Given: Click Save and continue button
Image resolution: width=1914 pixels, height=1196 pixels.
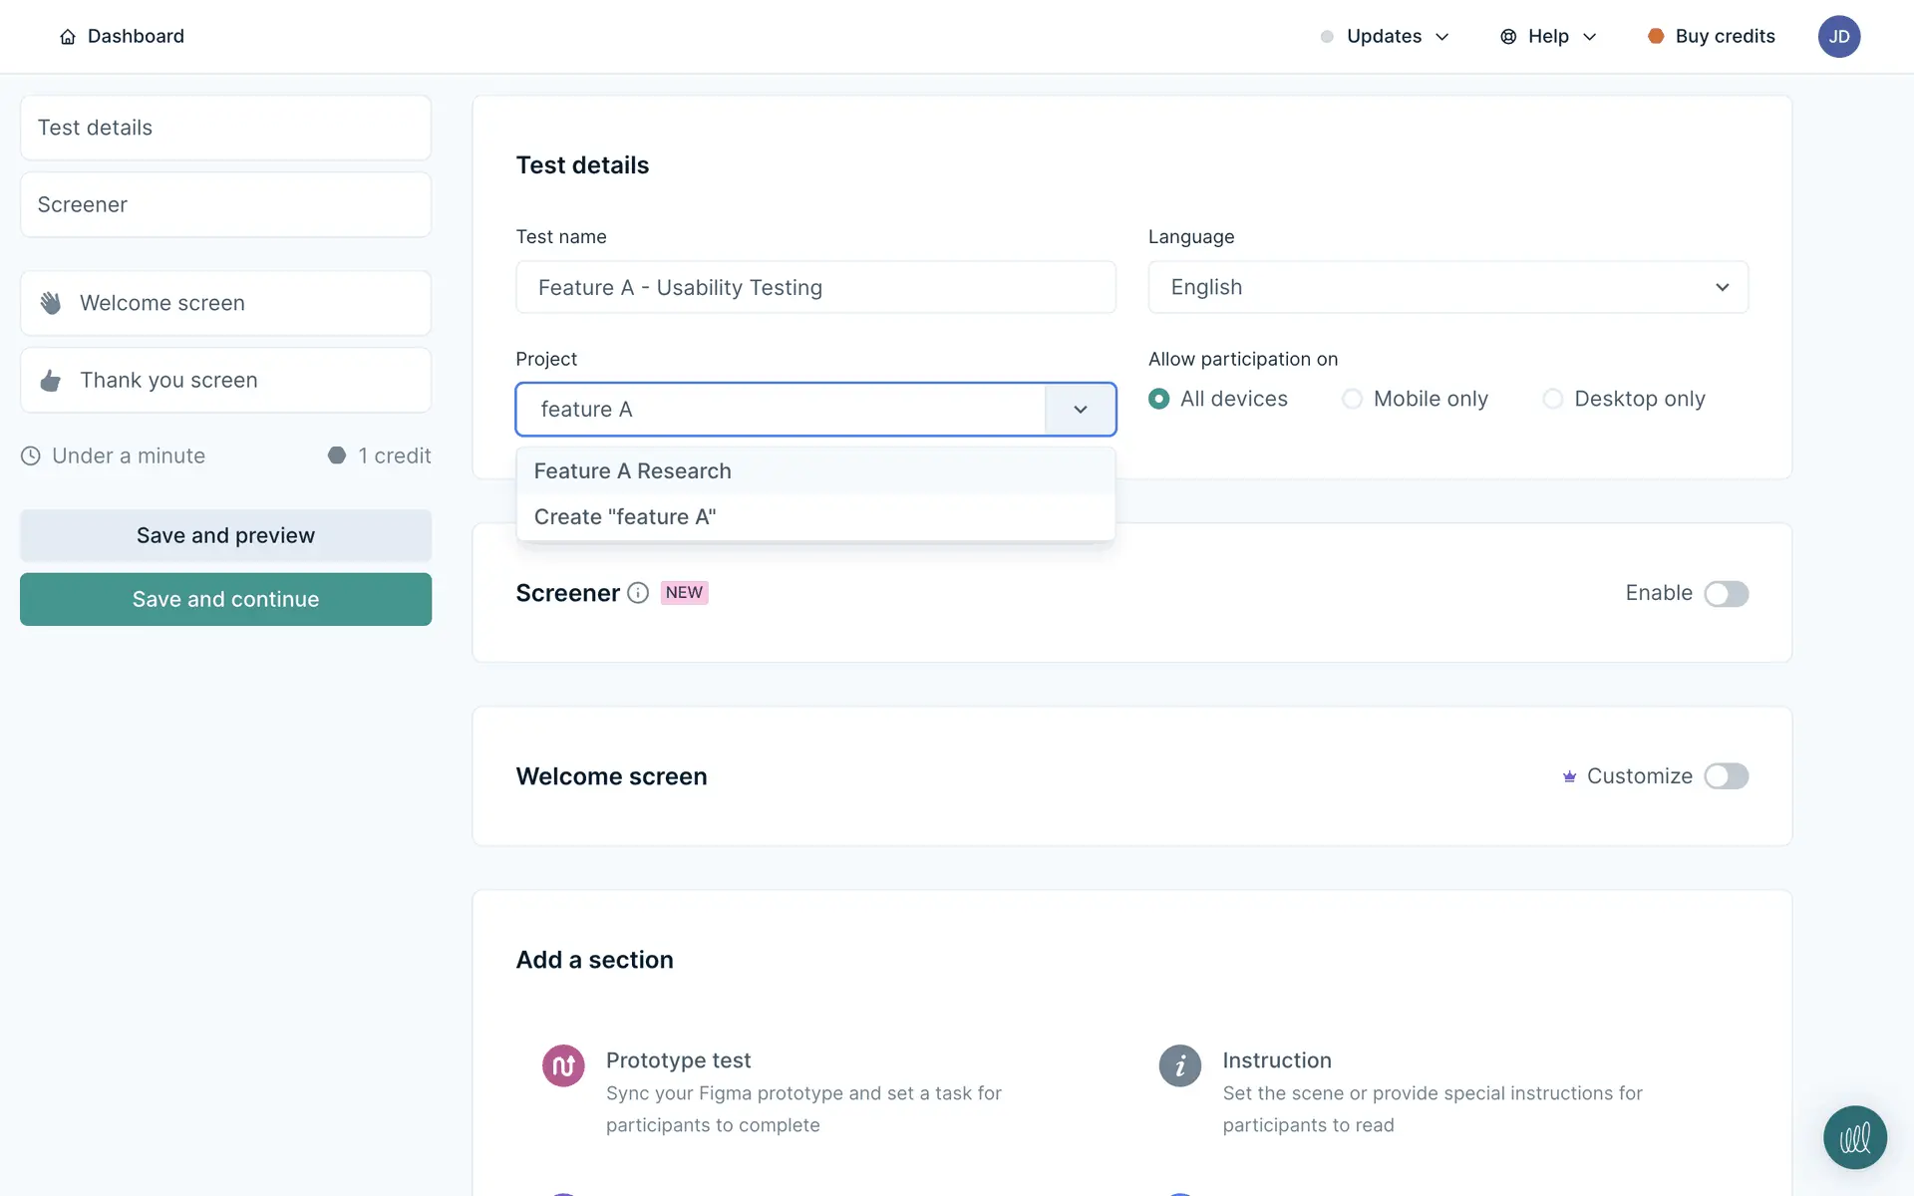Looking at the screenshot, I should click(x=225, y=599).
